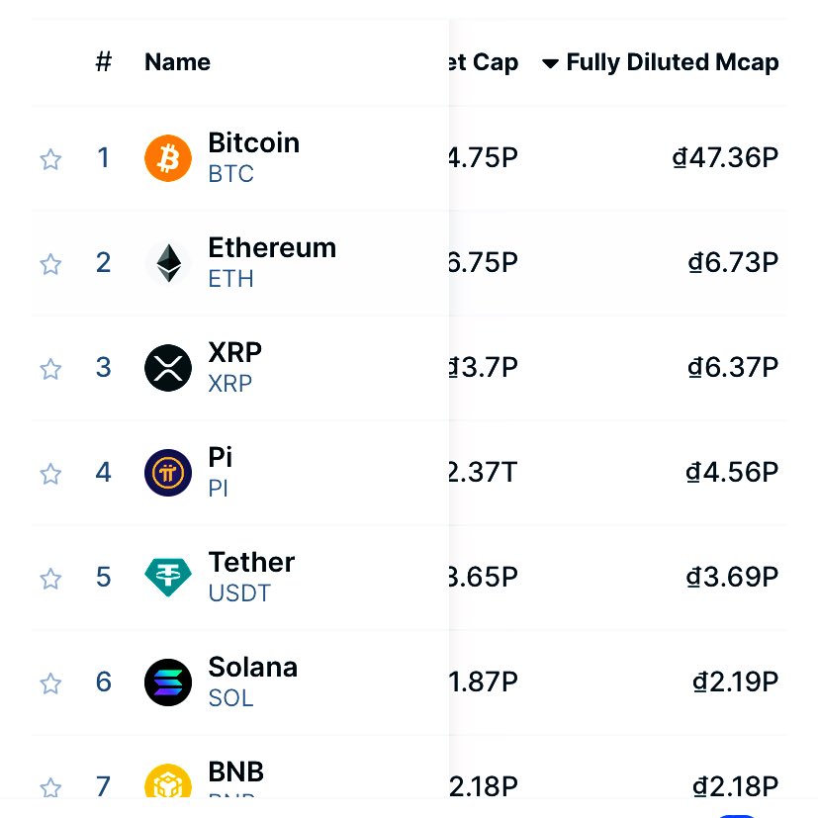Star Pi to add to watchlist
This screenshot has height=818, width=818.
pos(50,474)
